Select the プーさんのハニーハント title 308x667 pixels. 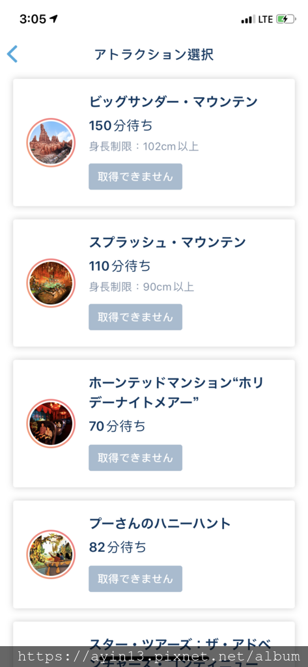tap(160, 523)
